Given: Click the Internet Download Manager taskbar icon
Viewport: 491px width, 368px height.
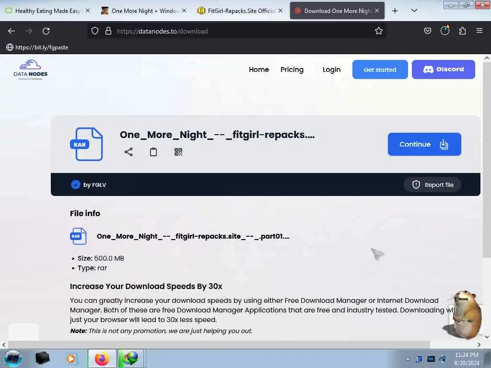Looking at the screenshot, I should (x=131, y=358).
